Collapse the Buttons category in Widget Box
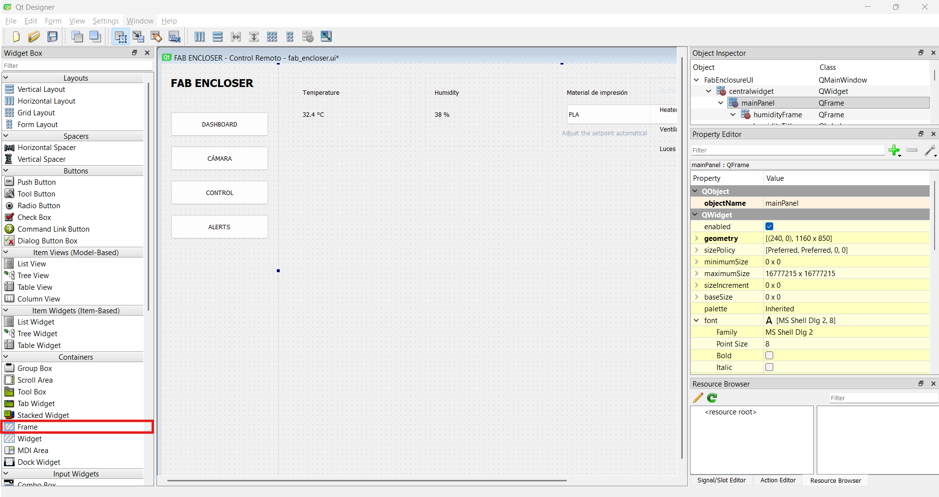939x497 pixels. tap(6, 171)
